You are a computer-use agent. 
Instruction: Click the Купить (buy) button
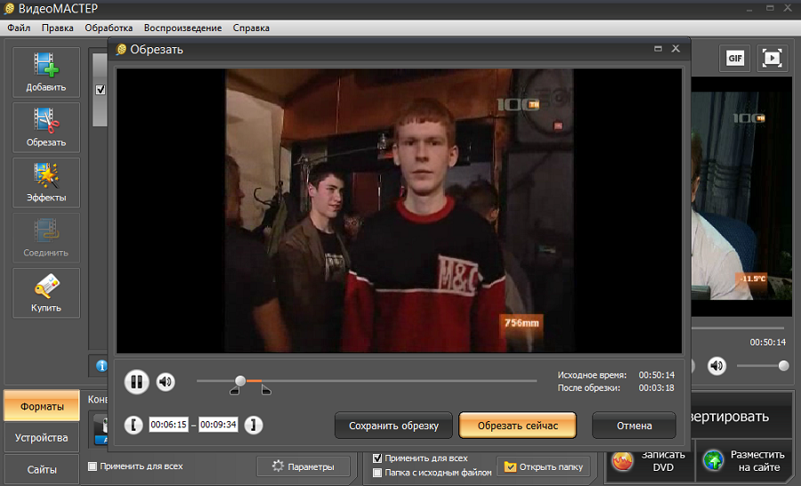point(46,294)
